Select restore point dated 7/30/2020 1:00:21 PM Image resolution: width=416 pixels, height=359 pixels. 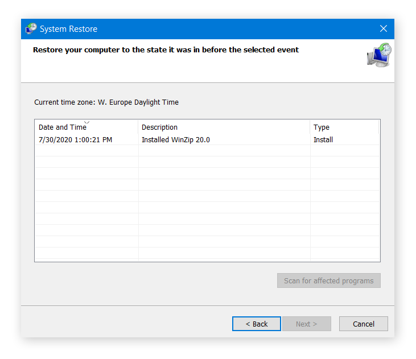point(207,139)
